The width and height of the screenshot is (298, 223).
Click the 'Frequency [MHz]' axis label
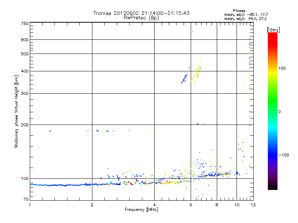[141, 210]
